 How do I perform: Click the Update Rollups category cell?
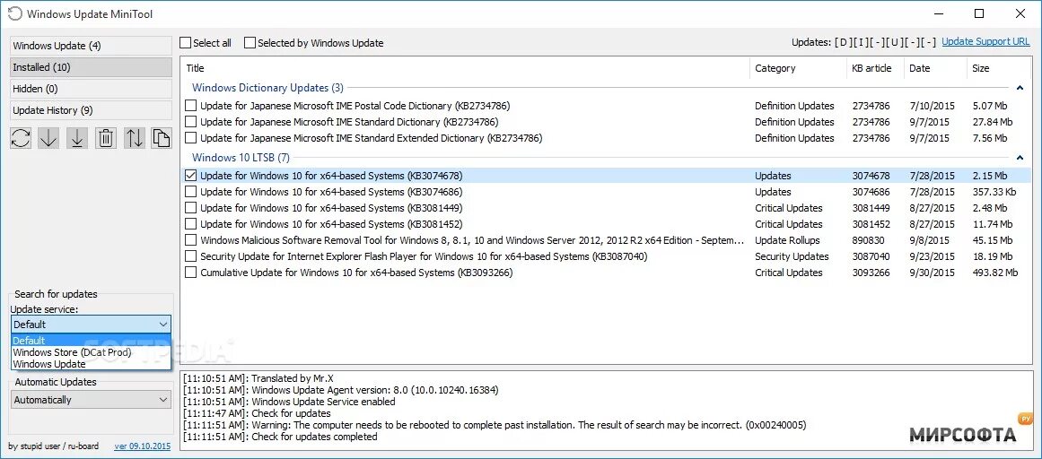pyautogui.click(x=787, y=240)
